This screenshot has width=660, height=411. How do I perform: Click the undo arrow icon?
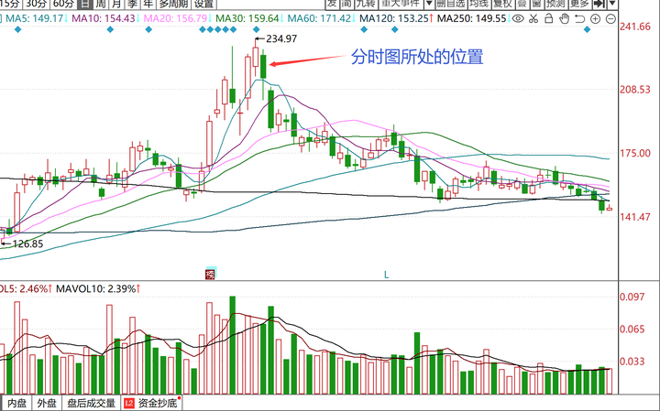[579, 18]
